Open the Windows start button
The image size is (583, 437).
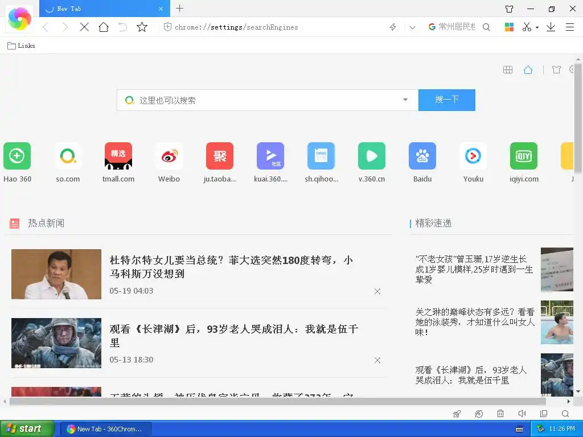click(x=27, y=428)
